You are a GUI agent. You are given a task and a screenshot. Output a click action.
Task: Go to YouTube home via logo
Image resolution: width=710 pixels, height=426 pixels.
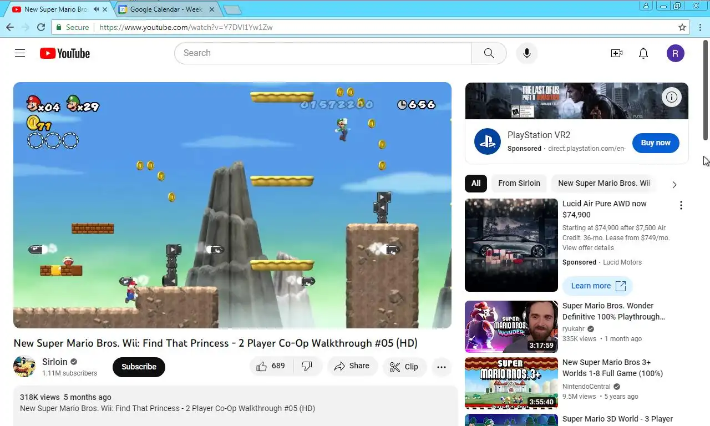pyautogui.click(x=65, y=53)
